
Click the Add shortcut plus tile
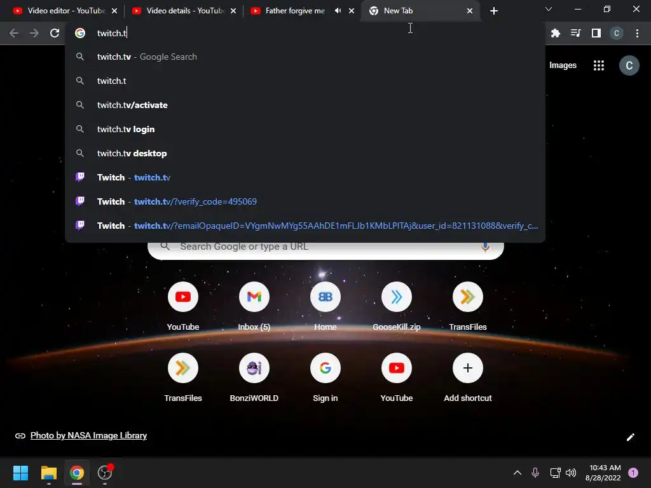tap(468, 377)
